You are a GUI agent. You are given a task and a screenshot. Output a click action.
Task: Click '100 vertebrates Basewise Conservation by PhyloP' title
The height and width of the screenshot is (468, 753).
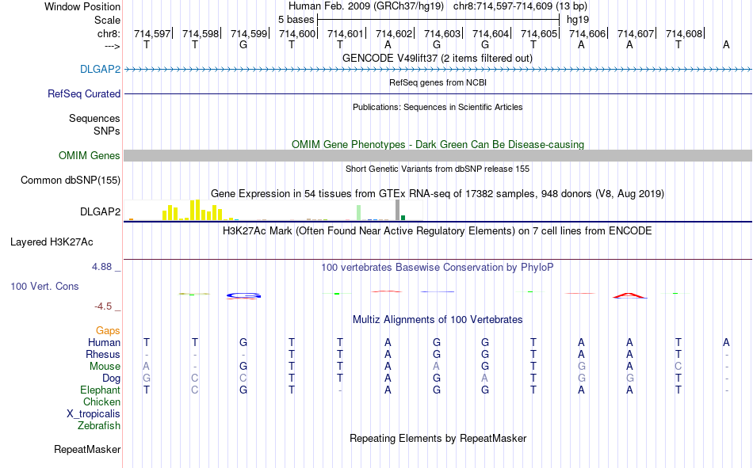pos(438,268)
